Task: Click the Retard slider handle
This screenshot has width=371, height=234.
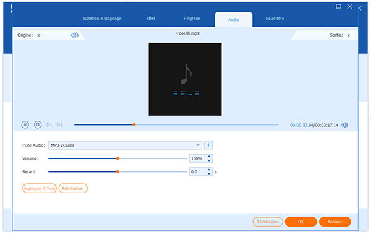Action: click(117, 171)
